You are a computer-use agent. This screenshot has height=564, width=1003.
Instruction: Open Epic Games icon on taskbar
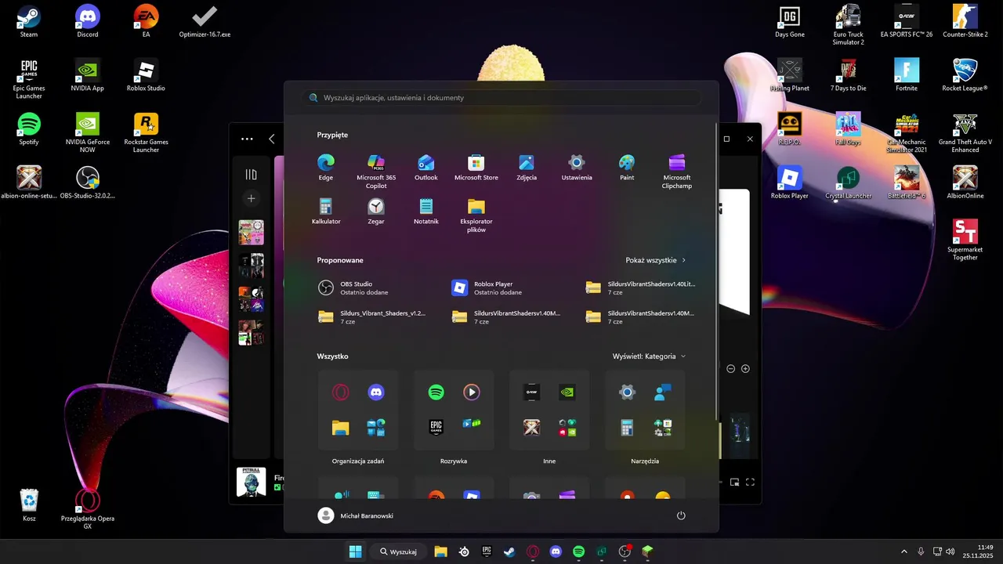(x=487, y=551)
